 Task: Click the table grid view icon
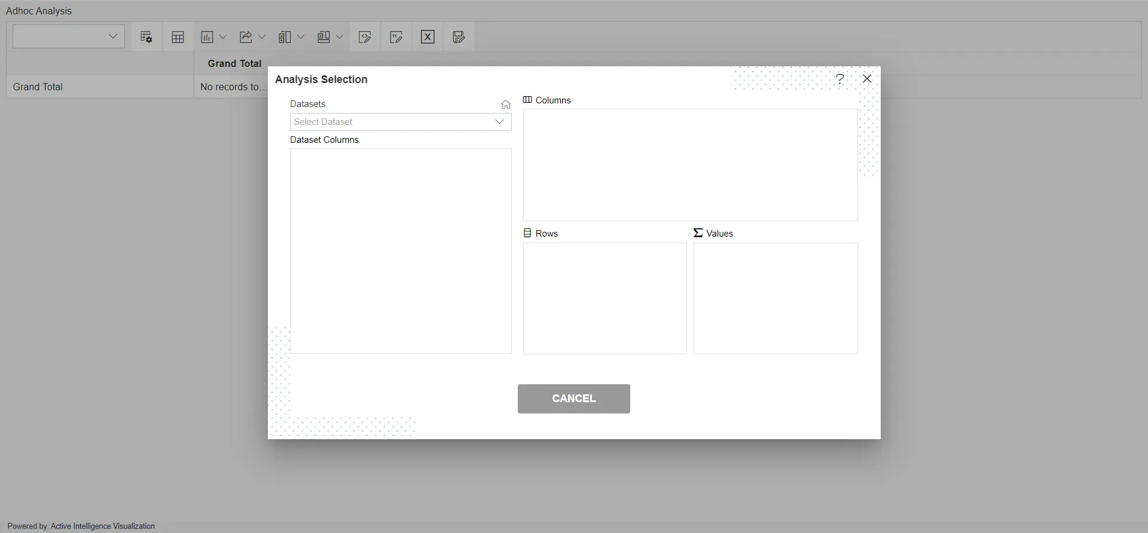[x=178, y=37]
